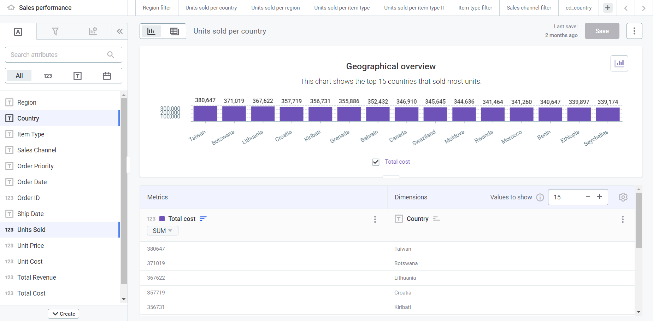Open the attribute filters panel with funnel icon
653x321 pixels.
(55, 31)
